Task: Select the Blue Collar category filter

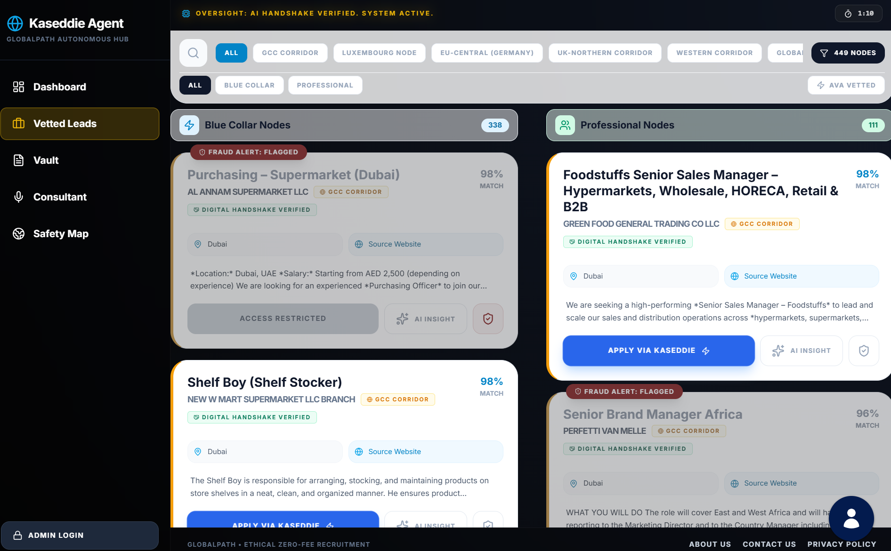Action: (249, 85)
